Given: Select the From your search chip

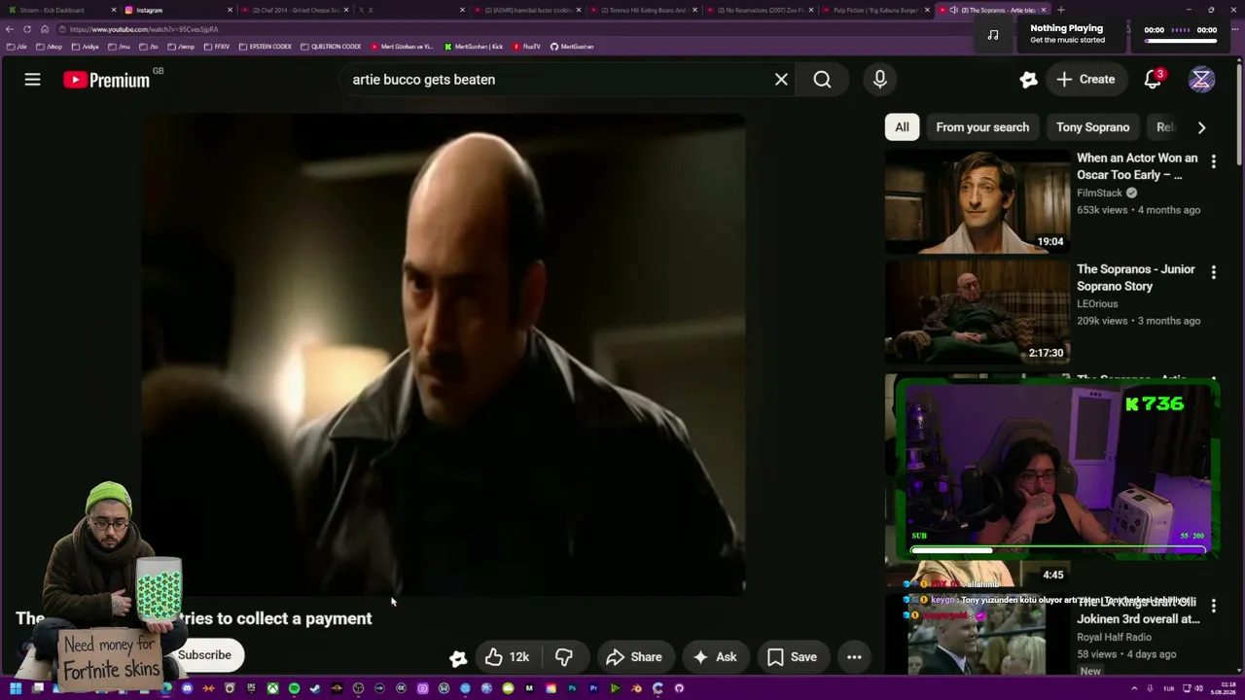Looking at the screenshot, I should point(982,127).
